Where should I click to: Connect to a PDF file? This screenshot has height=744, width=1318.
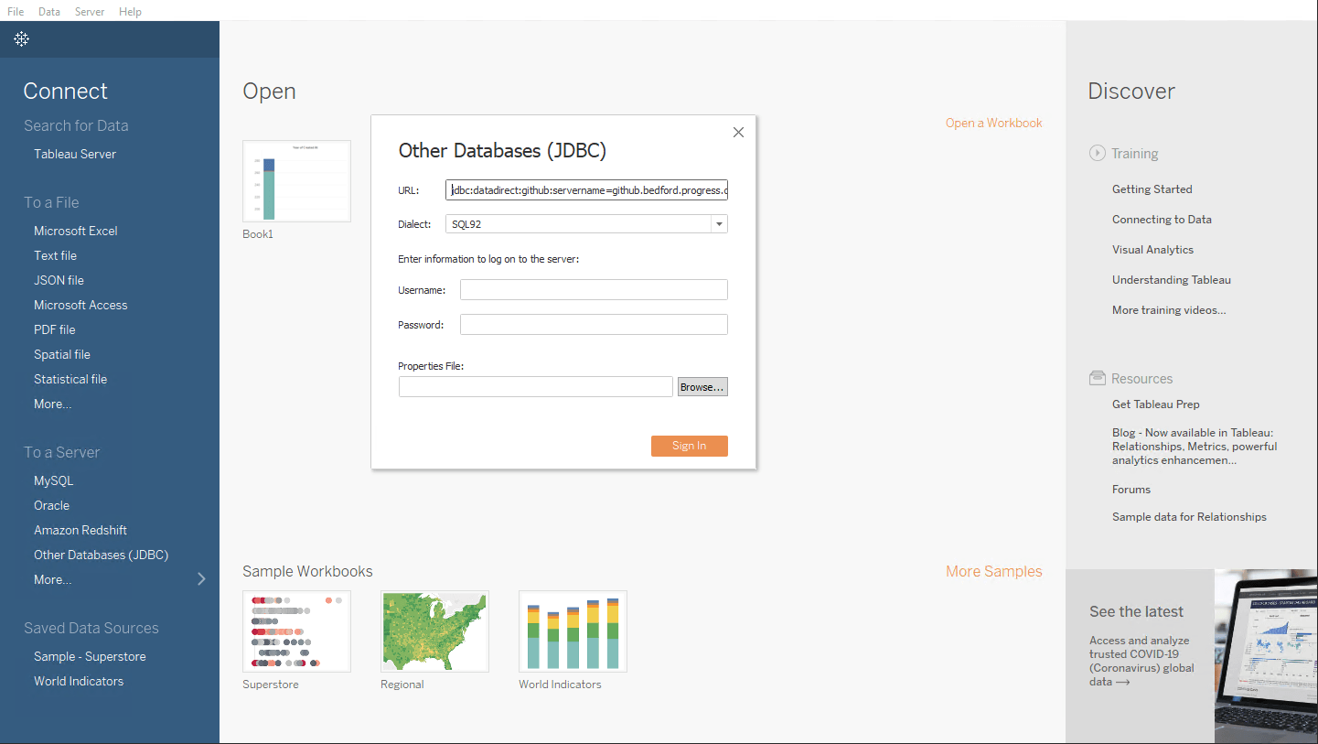(x=55, y=329)
